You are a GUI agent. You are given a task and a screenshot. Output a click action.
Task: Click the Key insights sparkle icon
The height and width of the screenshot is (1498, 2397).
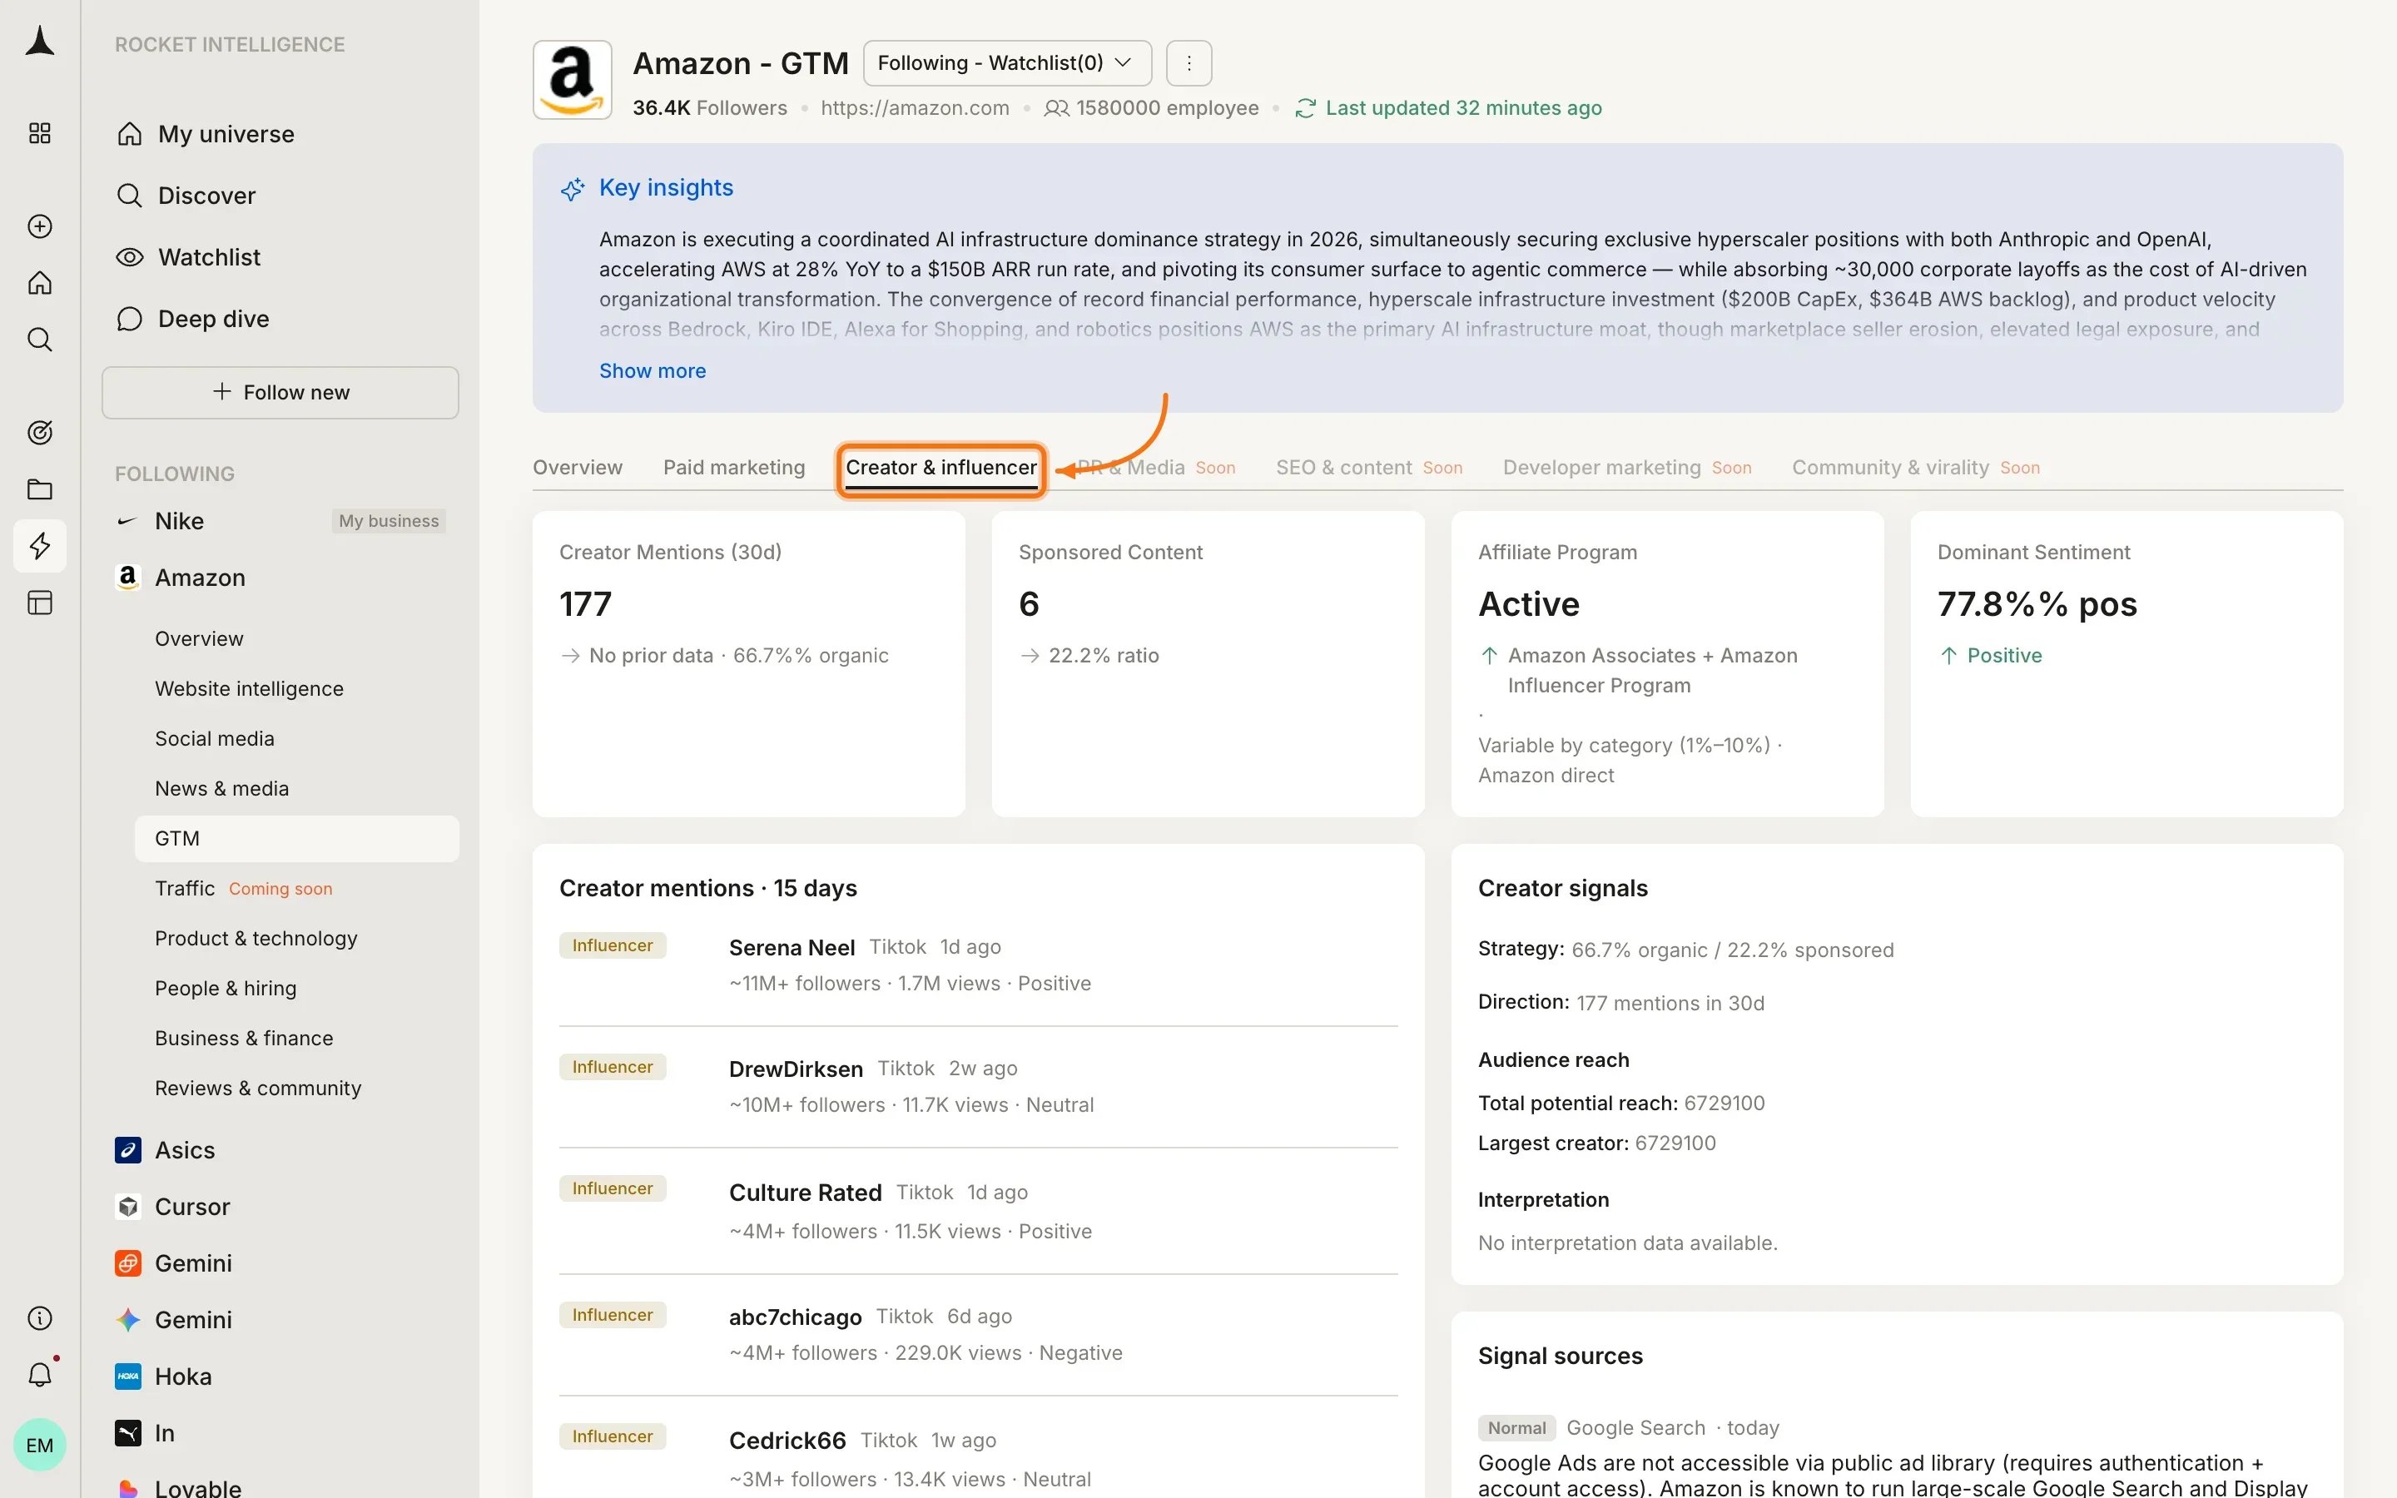point(573,188)
